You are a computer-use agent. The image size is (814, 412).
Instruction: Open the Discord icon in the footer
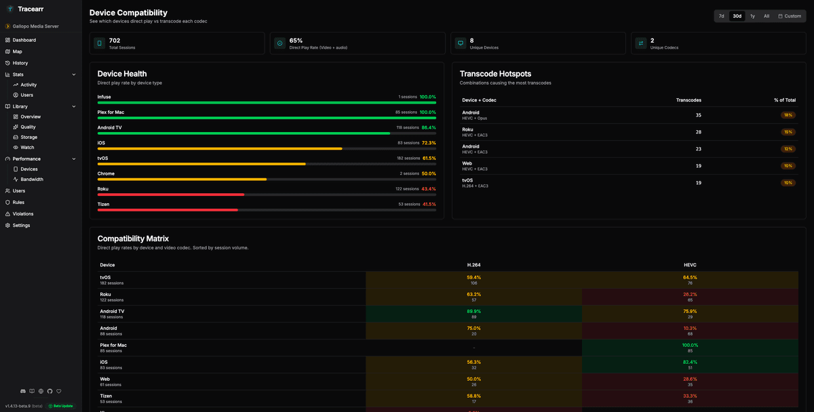(x=22, y=391)
